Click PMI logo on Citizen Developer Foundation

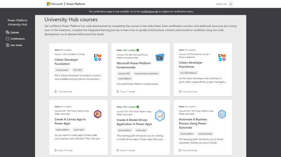(x=98, y=58)
